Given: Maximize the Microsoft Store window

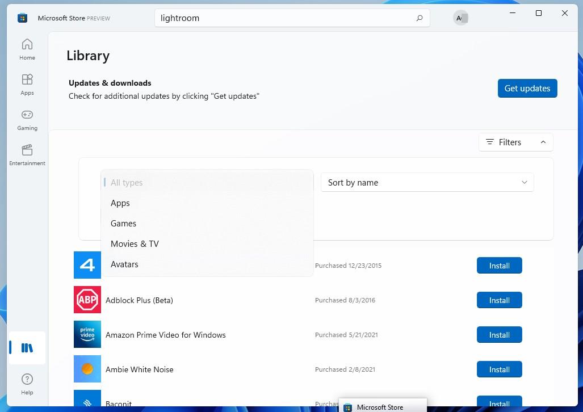Looking at the screenshot, I should (538, 13).
